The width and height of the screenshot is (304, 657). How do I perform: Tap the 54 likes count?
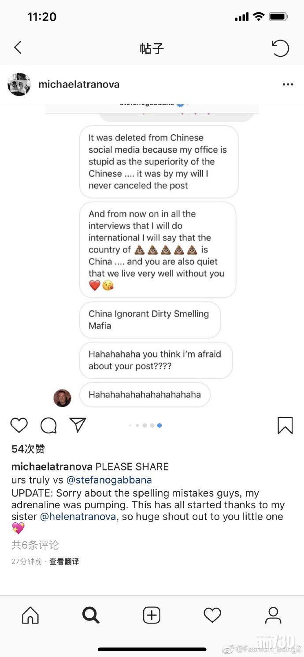click(x=28, y=449)
